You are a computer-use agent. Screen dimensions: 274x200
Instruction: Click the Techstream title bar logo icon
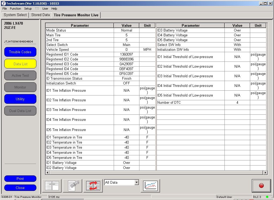click(3, 3)
